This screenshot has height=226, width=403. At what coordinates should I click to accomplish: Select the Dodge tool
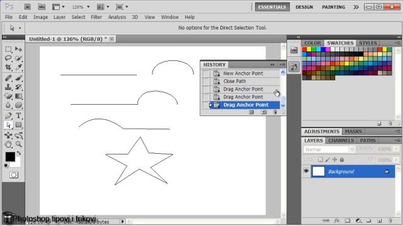(18, 105)
